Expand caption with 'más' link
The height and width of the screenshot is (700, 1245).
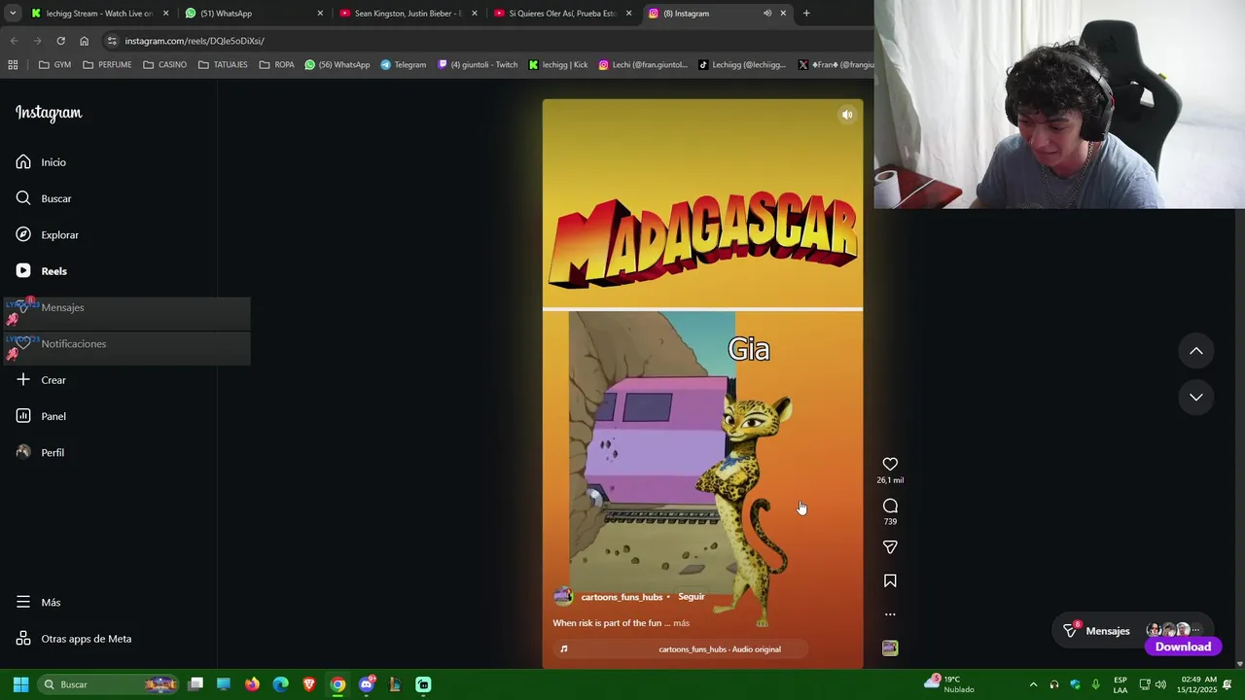click(x=681, y=623)
